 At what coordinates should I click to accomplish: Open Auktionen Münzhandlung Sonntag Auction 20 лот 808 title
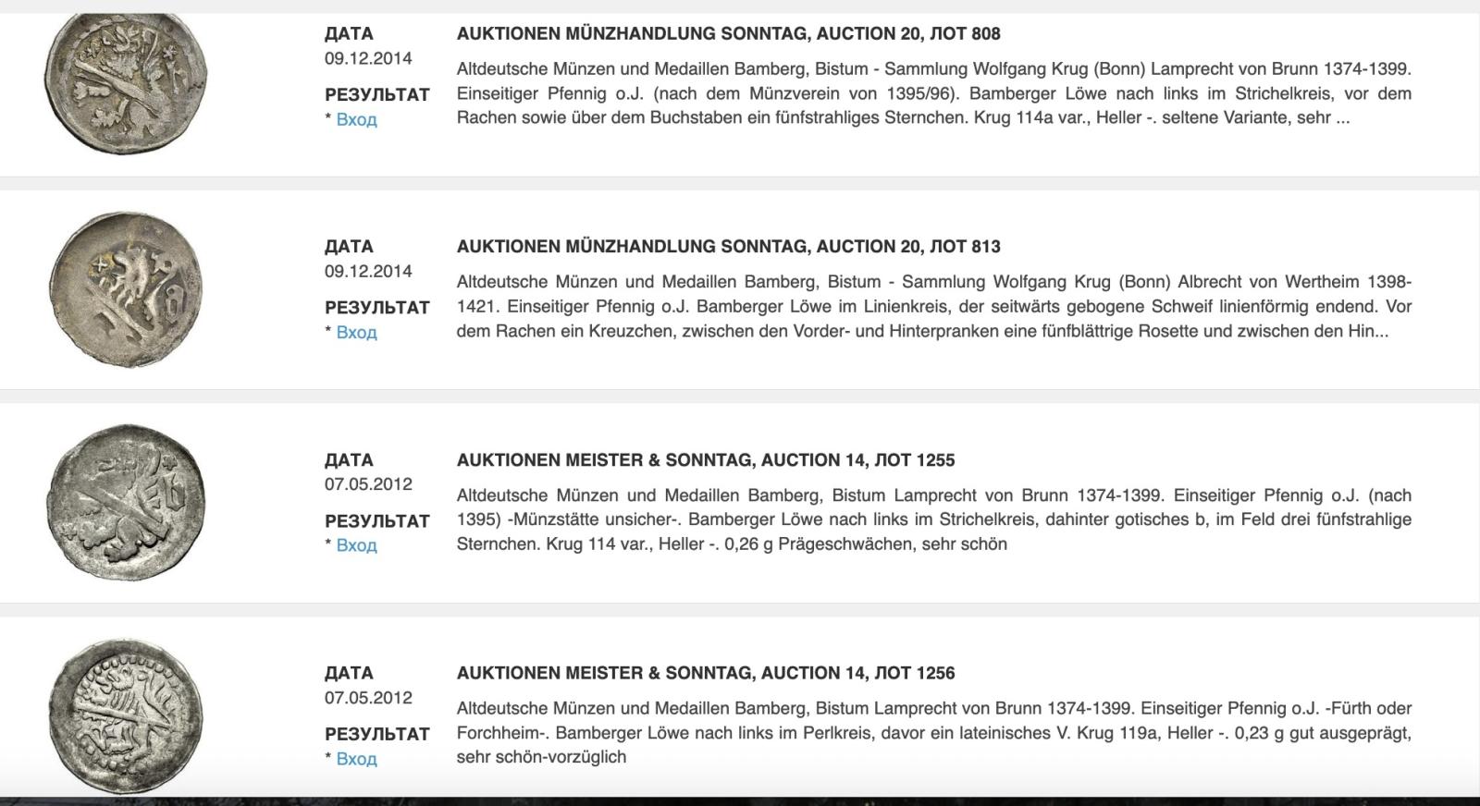tap(728, 34)
